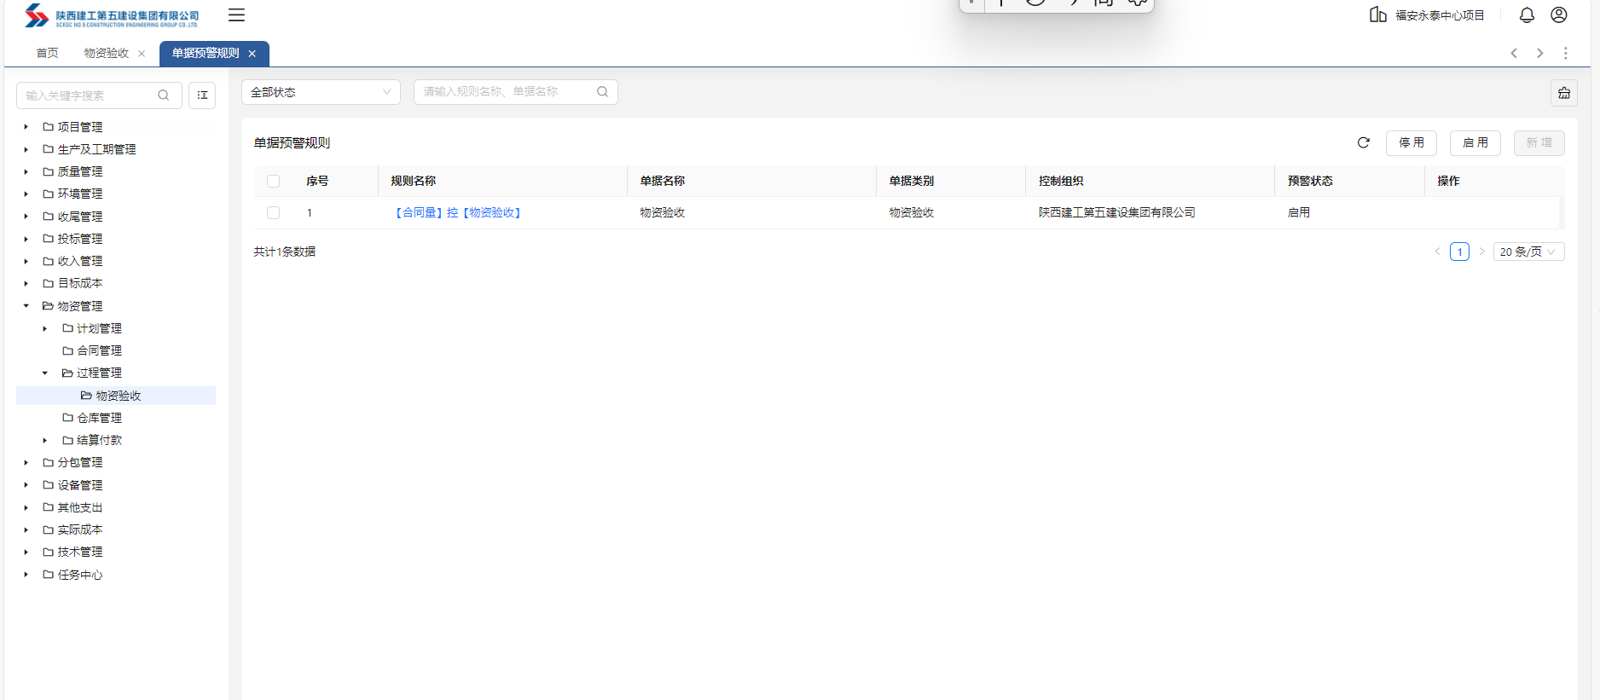The height and width of the screenshot is (700, 1600).
Task: Click the toolbox icon at top right
Action: click(x=1564, y=93)
